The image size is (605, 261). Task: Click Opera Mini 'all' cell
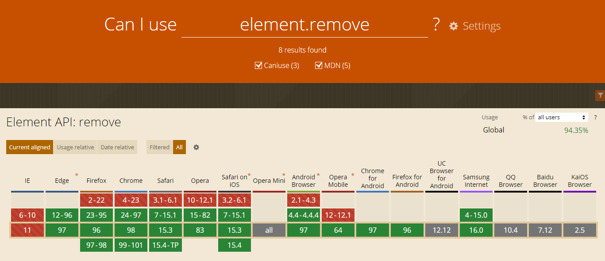pyautogui.click(x=269, y=230)
